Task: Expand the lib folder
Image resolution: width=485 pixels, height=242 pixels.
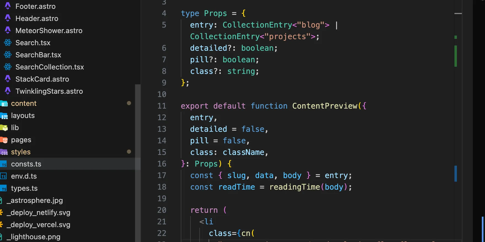Action: coord(15,128)
